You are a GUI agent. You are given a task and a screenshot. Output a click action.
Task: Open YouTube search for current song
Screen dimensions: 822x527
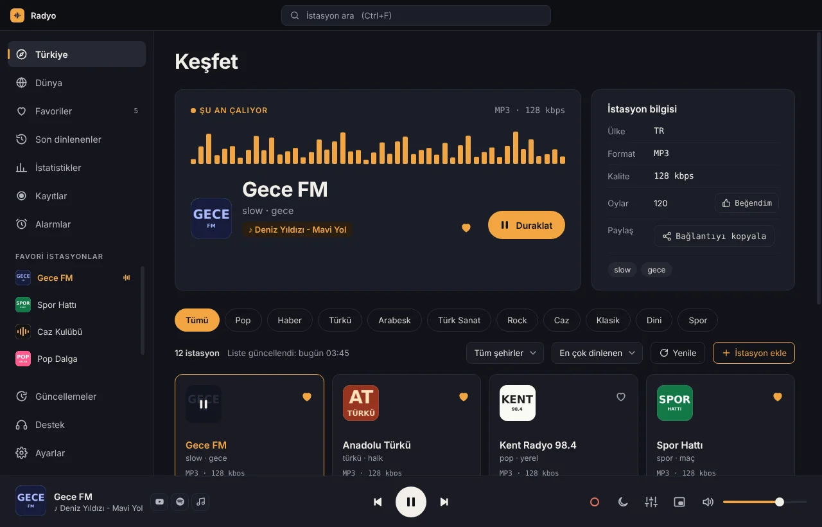pyautogui.click(x=159, y=502)
